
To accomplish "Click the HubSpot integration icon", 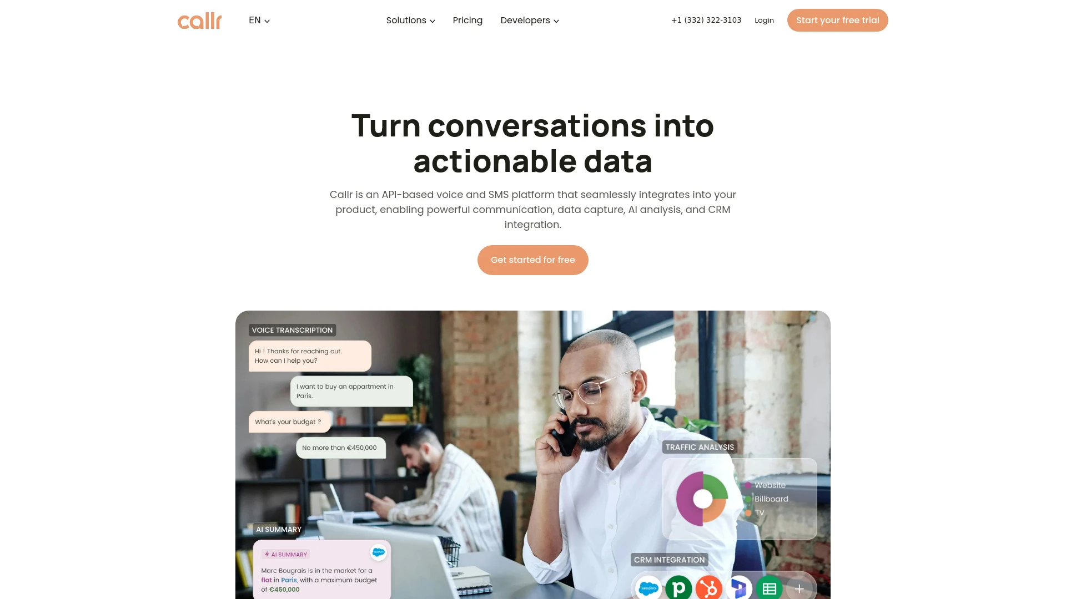I will pos(708,588).
